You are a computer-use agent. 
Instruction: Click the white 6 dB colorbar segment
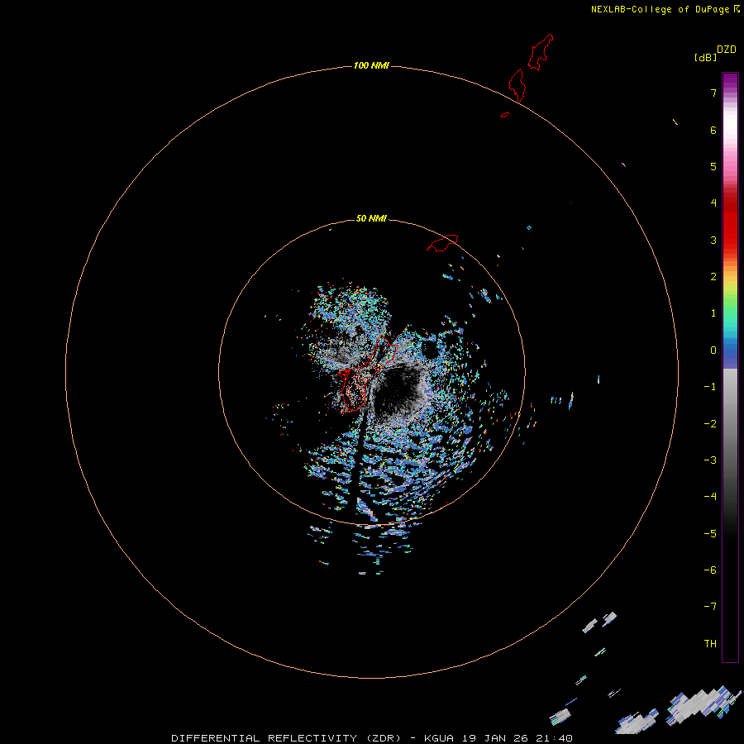730,124
